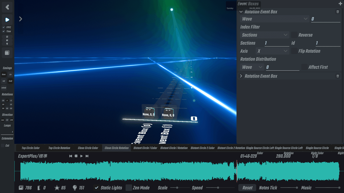Switch to the Distant Circle 1 Color tab
Viewport: 344px width, 193px height.
[x=145, y=148]
